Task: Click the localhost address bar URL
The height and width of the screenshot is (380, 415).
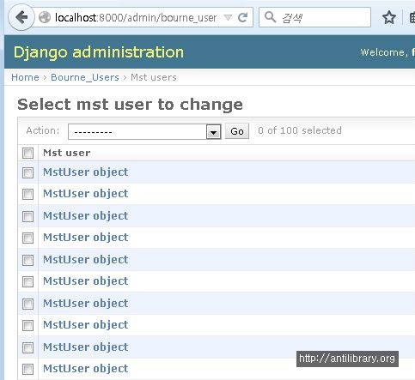Action: (135, 18)
